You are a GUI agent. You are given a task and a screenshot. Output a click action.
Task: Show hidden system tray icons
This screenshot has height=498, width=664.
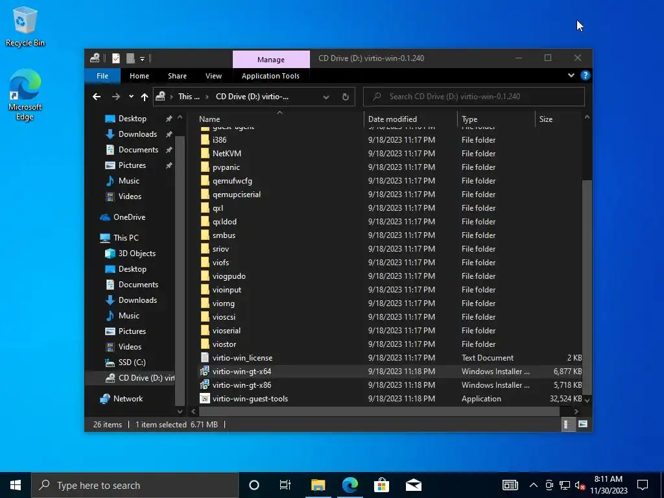[x=534, y=485]
